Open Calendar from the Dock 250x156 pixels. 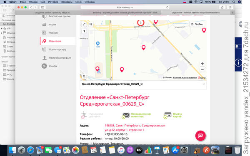(94, 150)
